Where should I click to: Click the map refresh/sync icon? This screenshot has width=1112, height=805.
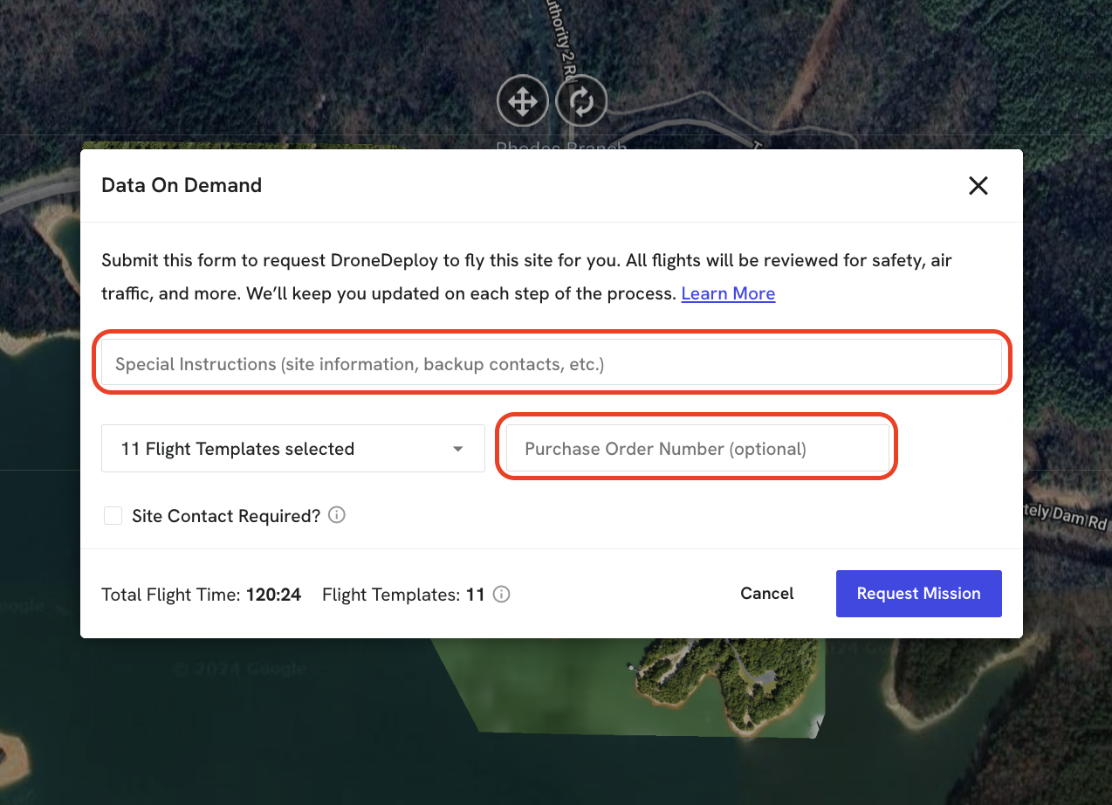(x=581, y=100)
